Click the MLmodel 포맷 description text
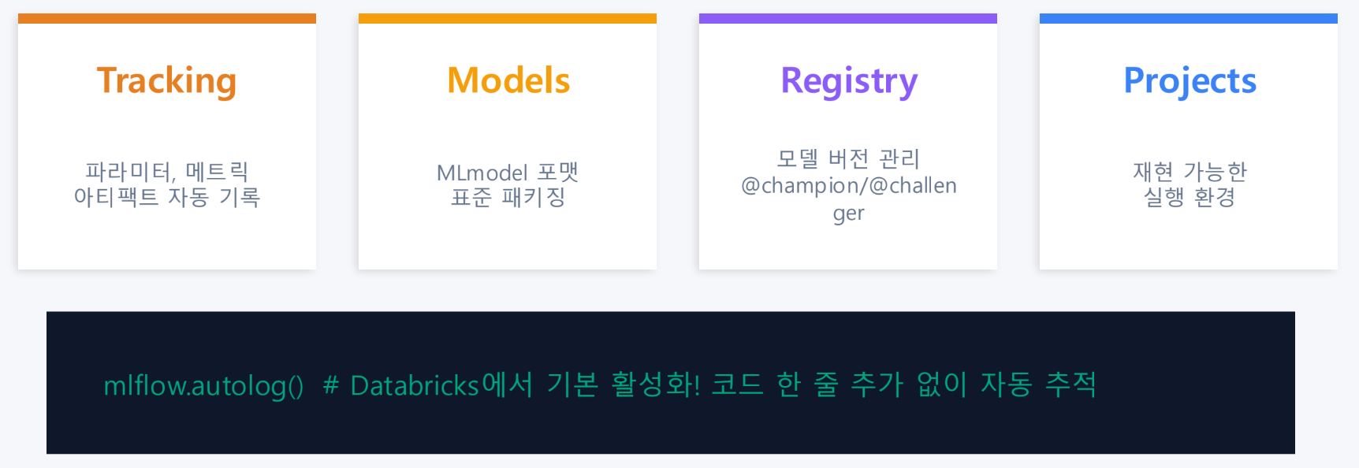The image size is (1359, 468). click(508, 172)
